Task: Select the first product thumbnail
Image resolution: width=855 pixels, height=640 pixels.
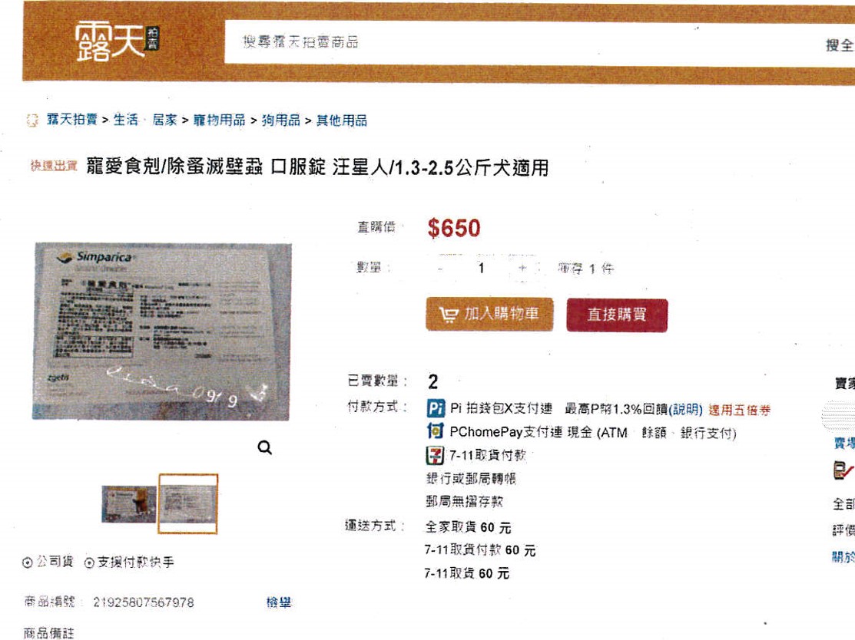Action: pyautogui.click(x=129, y=504)
